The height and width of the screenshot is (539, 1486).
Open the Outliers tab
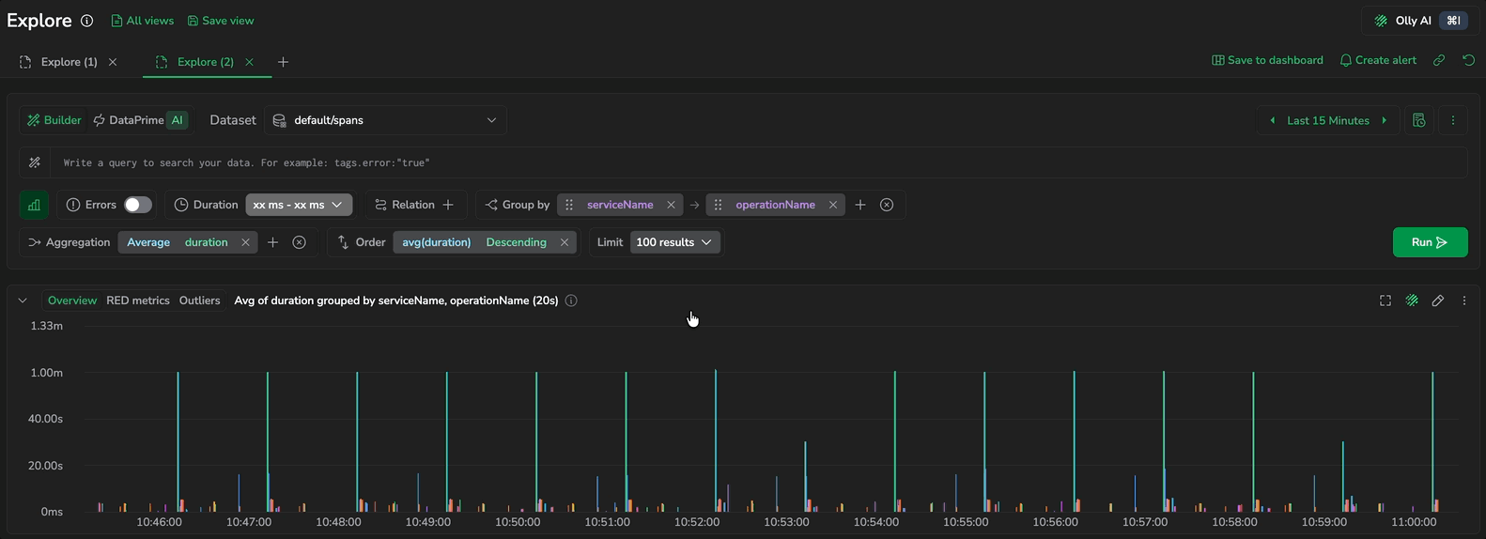coord(199,300)
